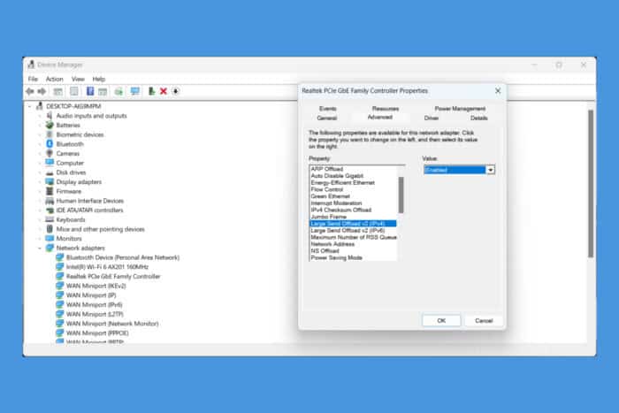Open the View menu
The width and height of the screenshot is (619, 413).
[78, 79]
